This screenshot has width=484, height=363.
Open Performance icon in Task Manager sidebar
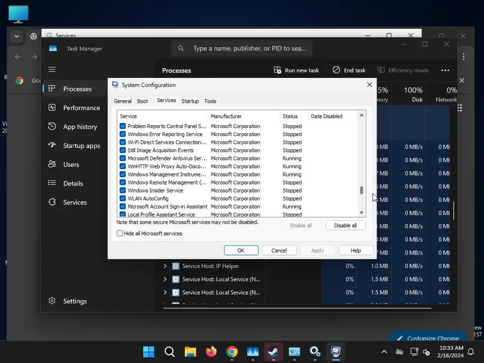pos(52,107)
